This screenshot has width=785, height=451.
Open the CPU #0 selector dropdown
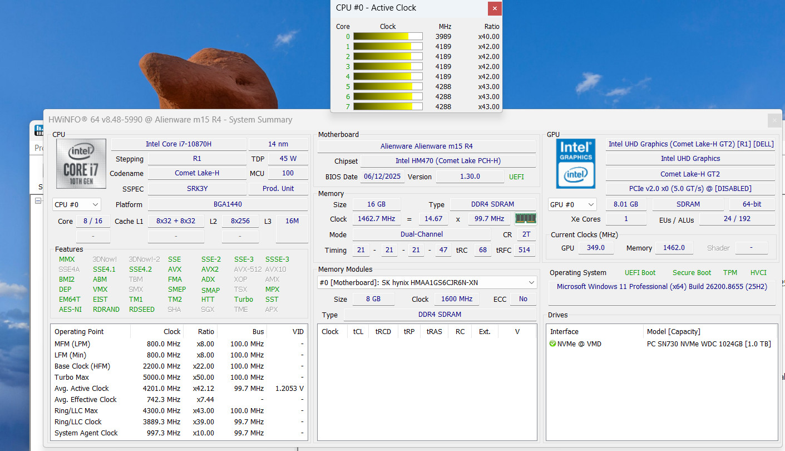point(77,205)
